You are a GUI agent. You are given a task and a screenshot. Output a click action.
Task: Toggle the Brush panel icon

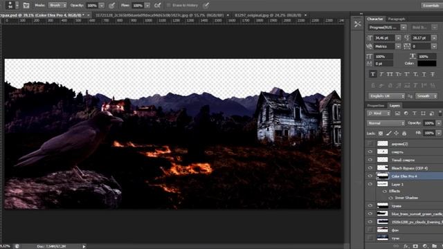26,5
